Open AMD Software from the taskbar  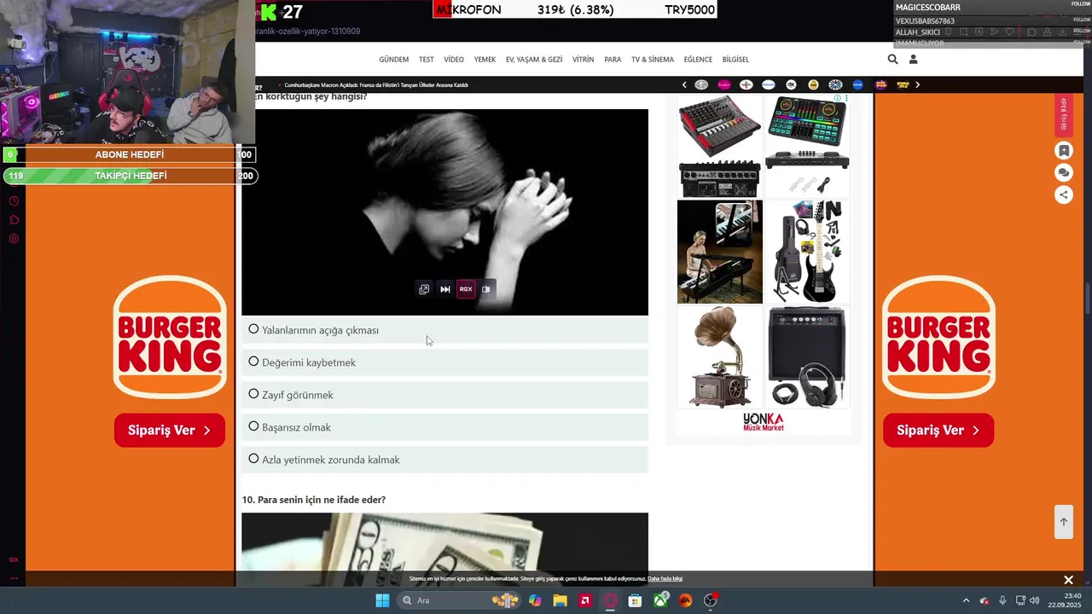pos(584,600)
